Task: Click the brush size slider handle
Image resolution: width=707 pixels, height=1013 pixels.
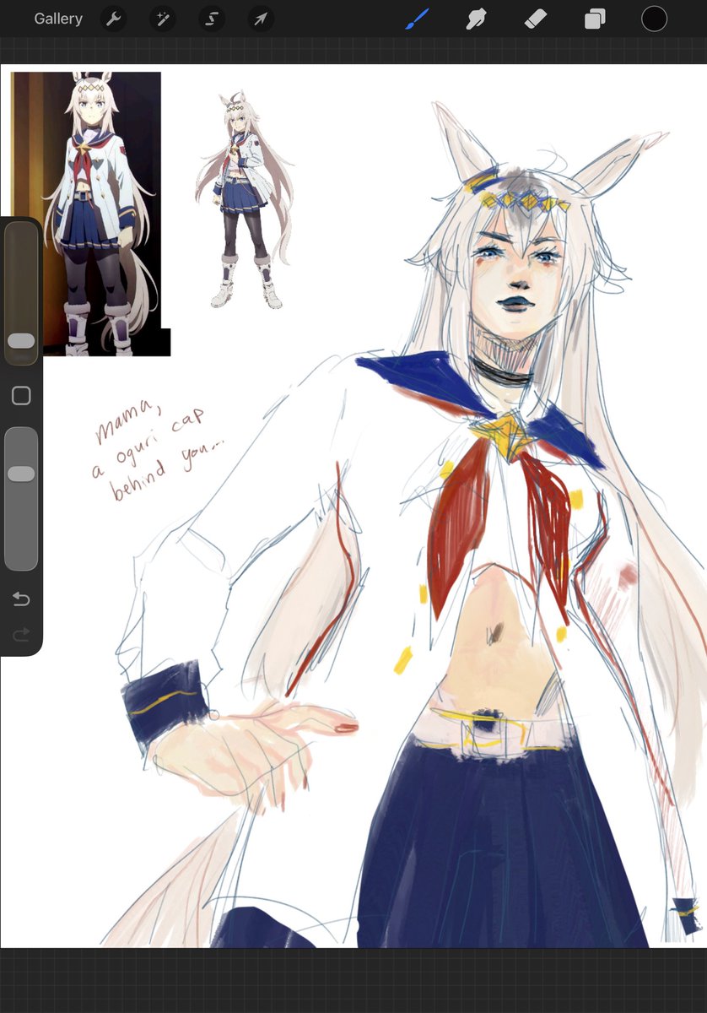Action: [x=21, y=341]
